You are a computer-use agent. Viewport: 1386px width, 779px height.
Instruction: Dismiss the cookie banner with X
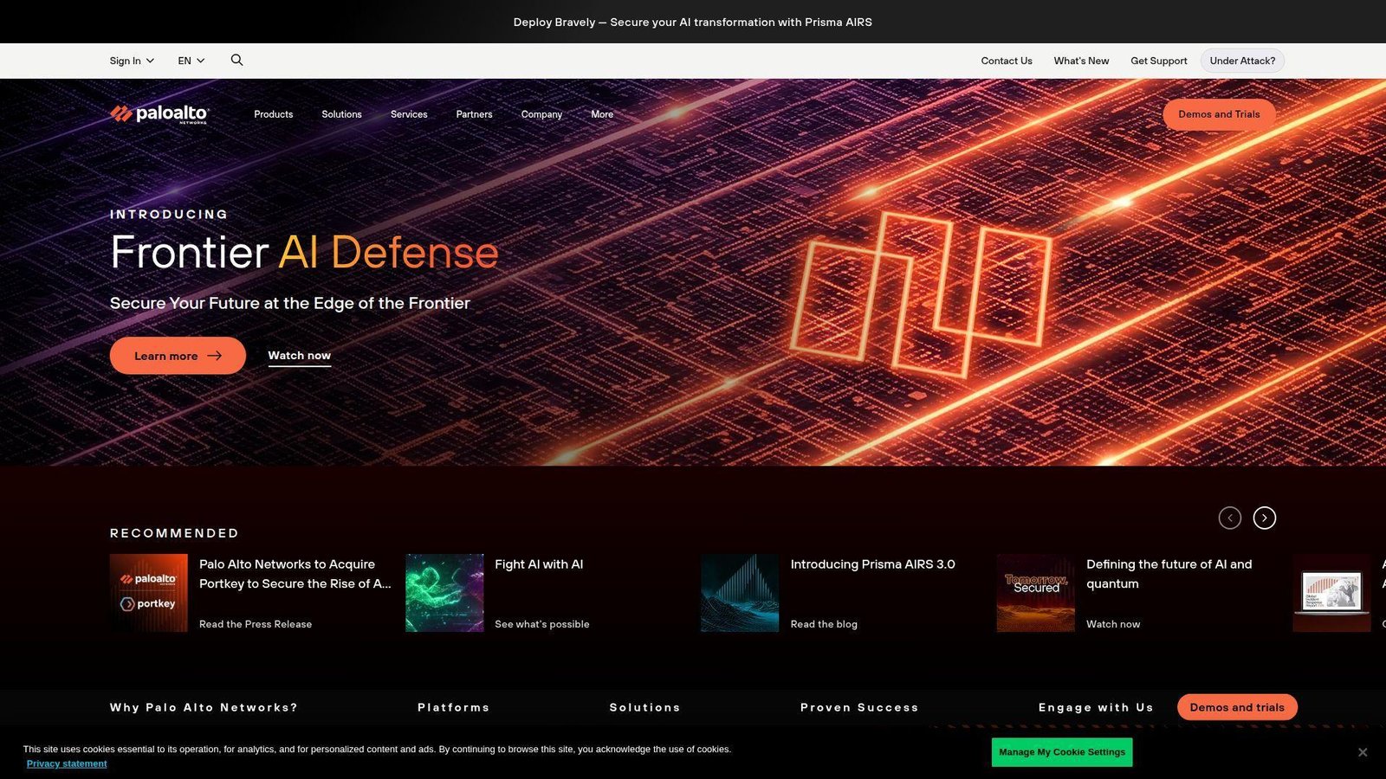[x=1363, y=752]
